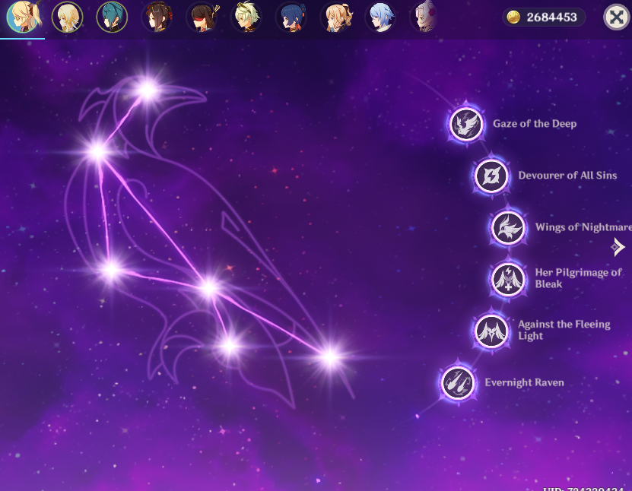
Task: Choose the light blue-haired character avatar
Action: [x=380, y=17]
